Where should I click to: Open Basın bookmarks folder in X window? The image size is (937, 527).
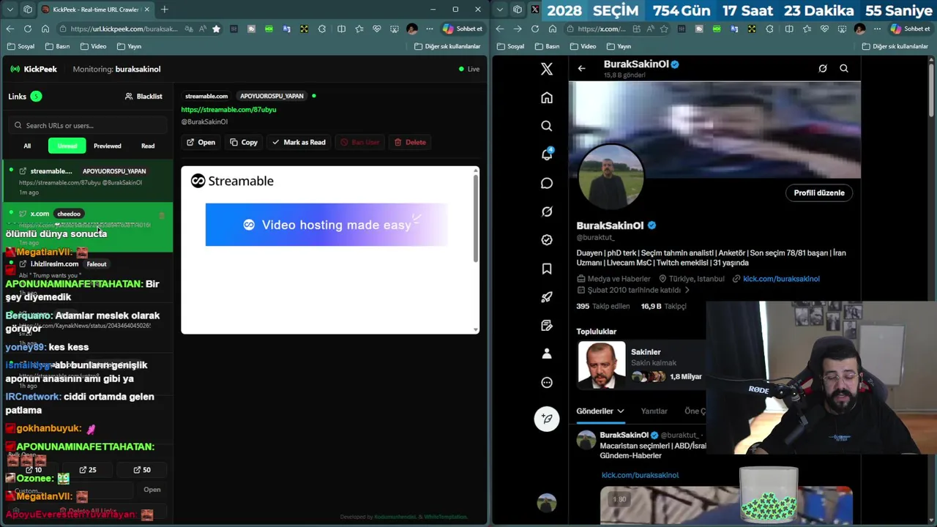547,46
